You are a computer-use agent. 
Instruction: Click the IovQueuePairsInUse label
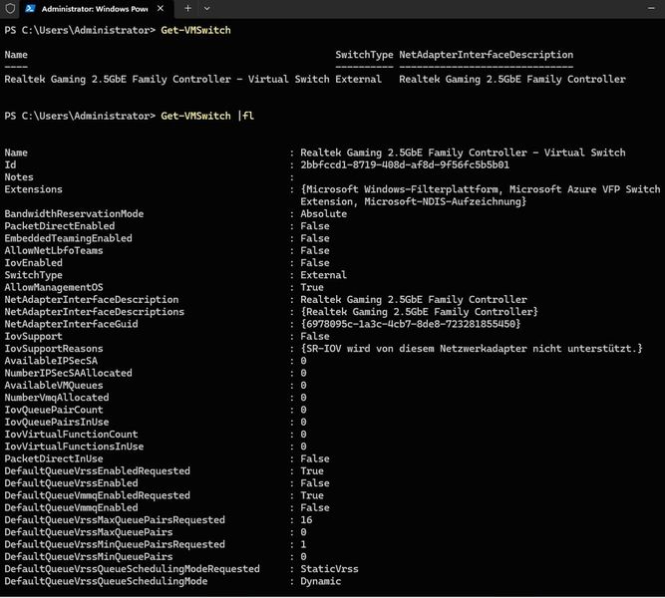57,422
